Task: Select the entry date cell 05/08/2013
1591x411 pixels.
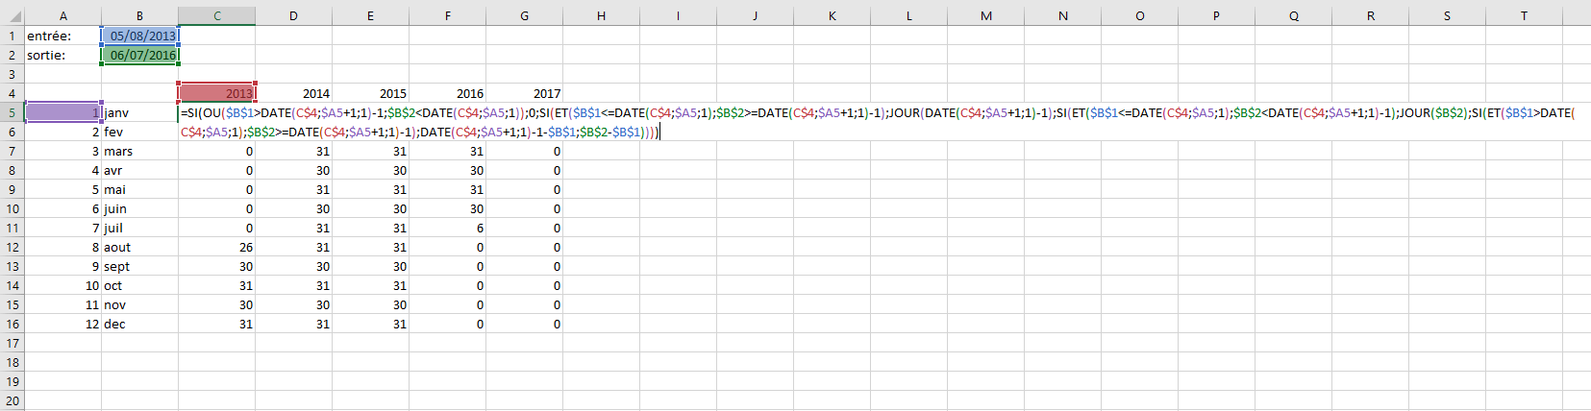Action: pos(139,36)
